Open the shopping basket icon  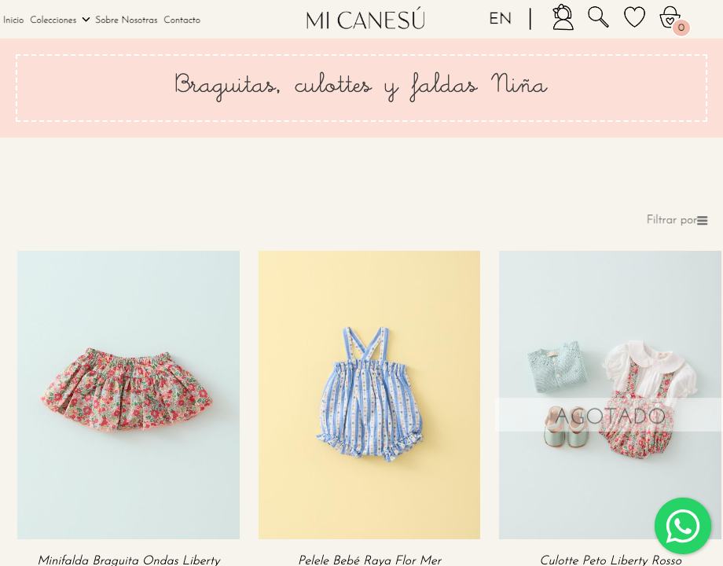(670, 17)
